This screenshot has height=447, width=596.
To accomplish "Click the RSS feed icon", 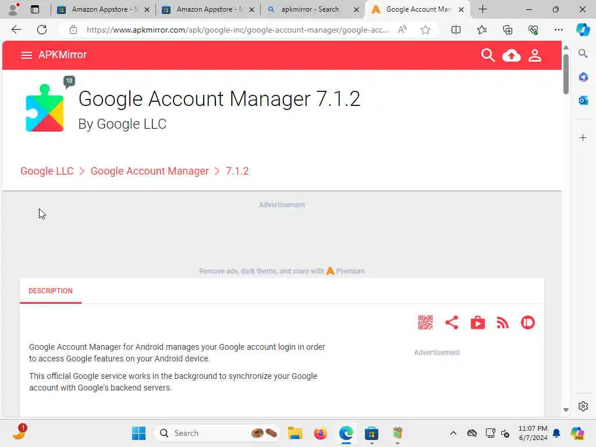I will pyautogui.click(x=502, y=322).
